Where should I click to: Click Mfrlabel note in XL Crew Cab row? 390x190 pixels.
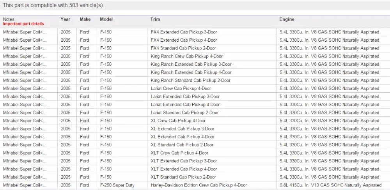click(25, 121)
